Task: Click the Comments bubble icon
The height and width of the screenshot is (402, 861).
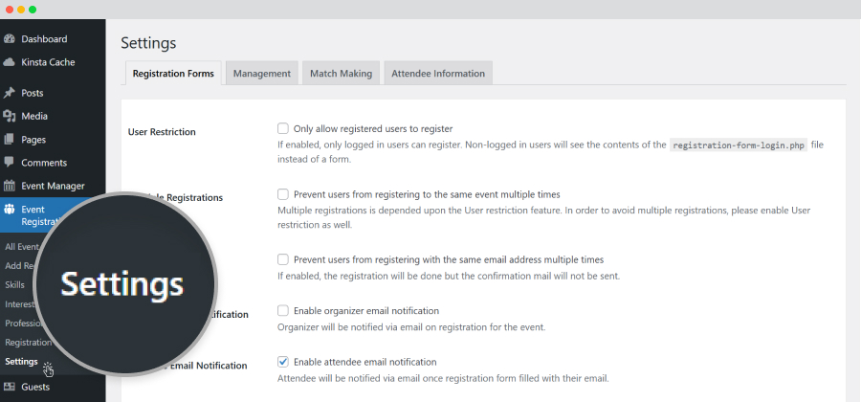Action: pos(9,163)
